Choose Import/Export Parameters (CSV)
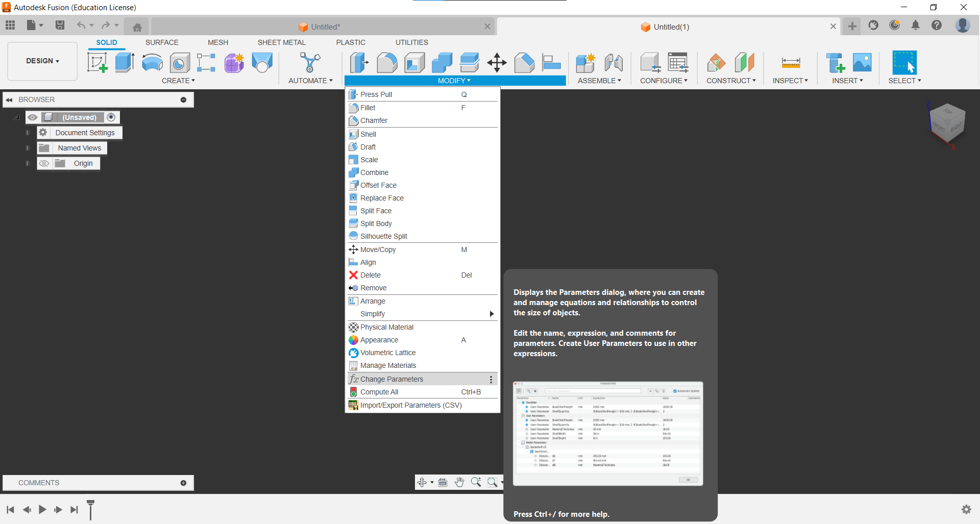Screen dimensions: 980x524 [x=422, y=405]
